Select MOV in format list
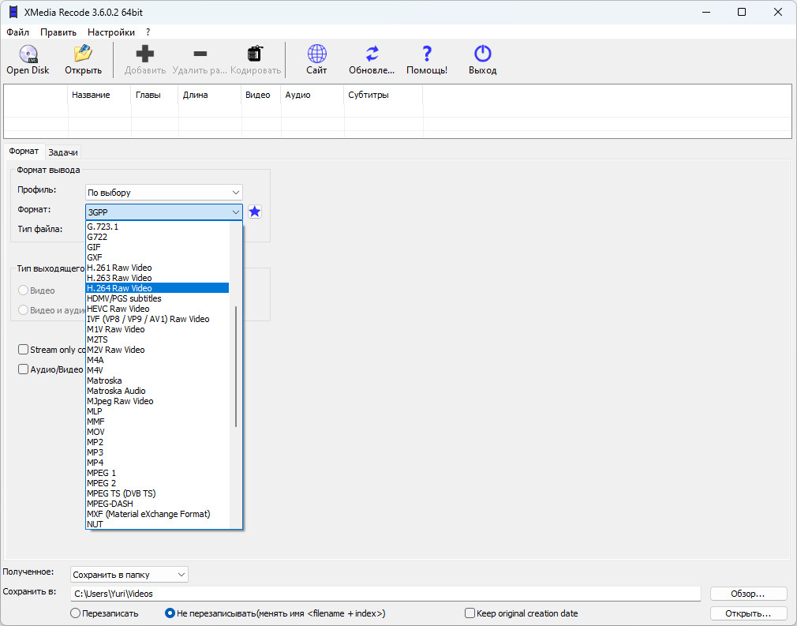Viewport: 797px width, 626px height. tap(158, 432)
